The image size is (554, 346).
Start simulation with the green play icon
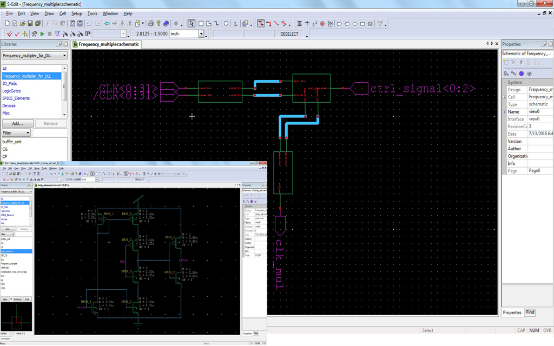pyautogui.click(x=42, y=34)
